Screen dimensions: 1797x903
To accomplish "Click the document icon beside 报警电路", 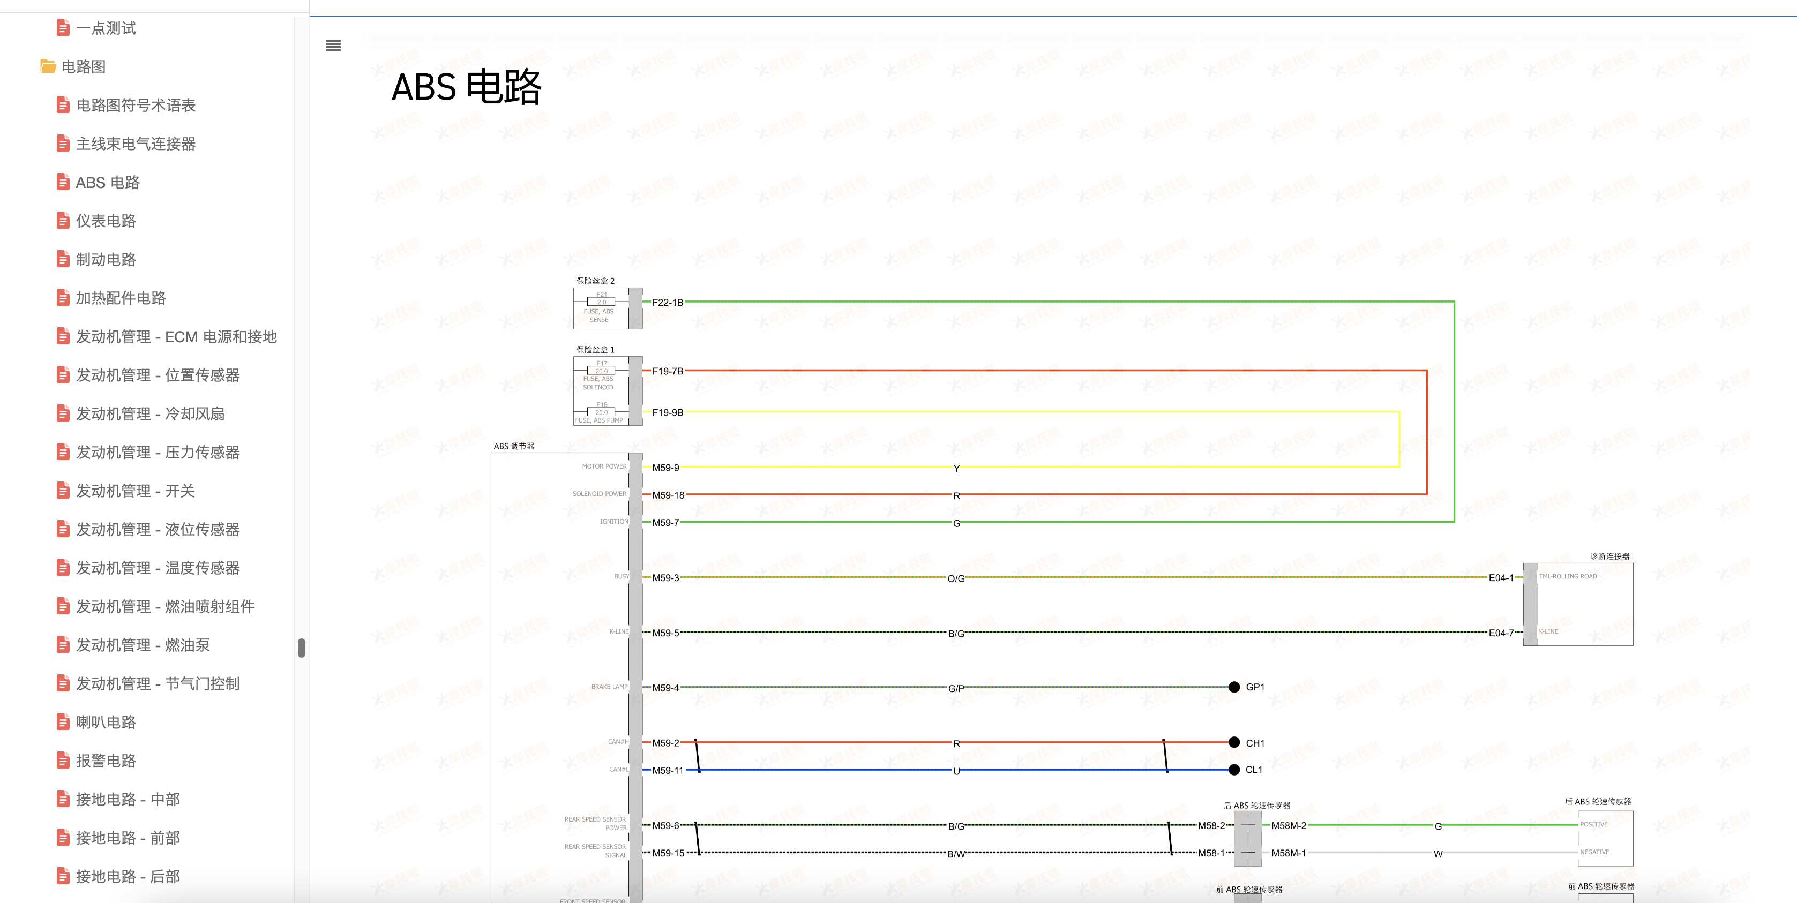I will click(x=63, y=761).
